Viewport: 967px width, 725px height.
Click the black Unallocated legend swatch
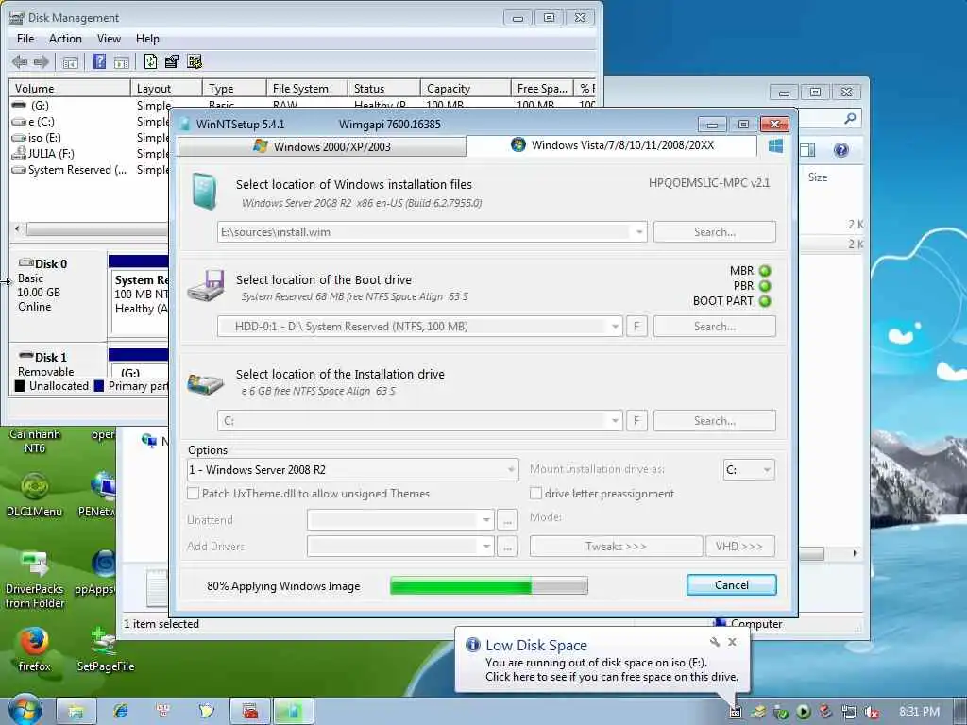[x=20, y=386]
